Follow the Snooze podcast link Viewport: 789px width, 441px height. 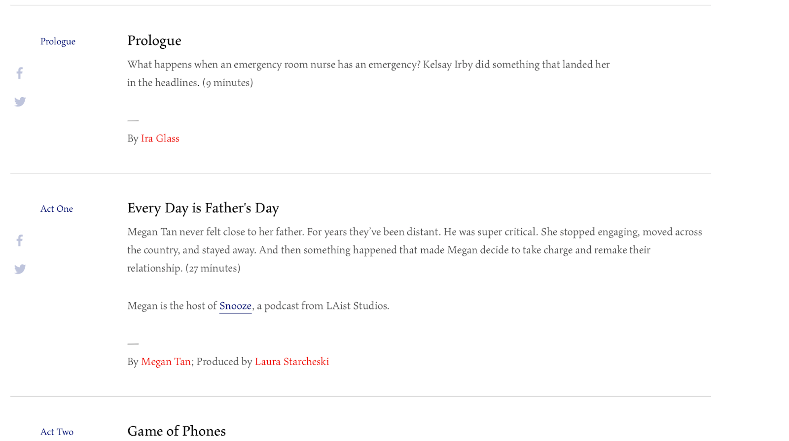click(x=235, y=306)
